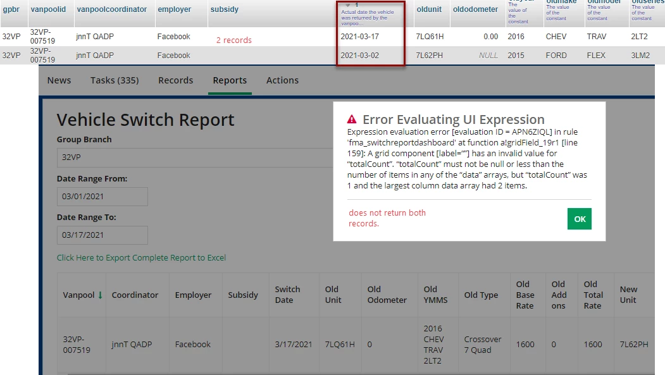Sort by Employer column in report grid
This screenshot has width=665, height=375.
(x=193, y=295)
